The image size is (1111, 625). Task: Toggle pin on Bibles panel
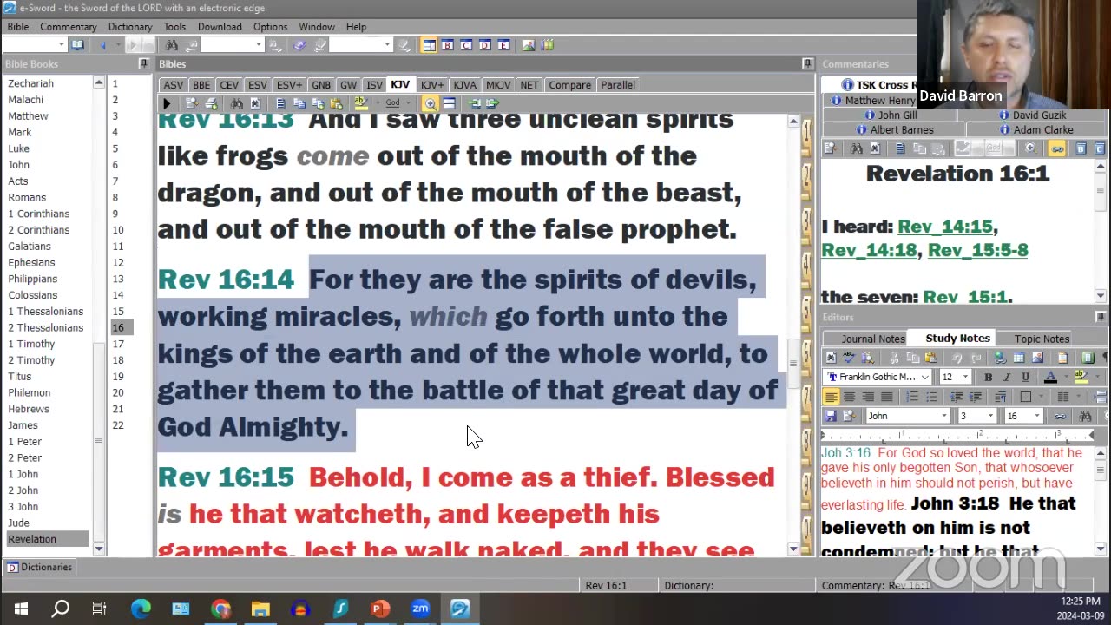click(x=807, y=64)
